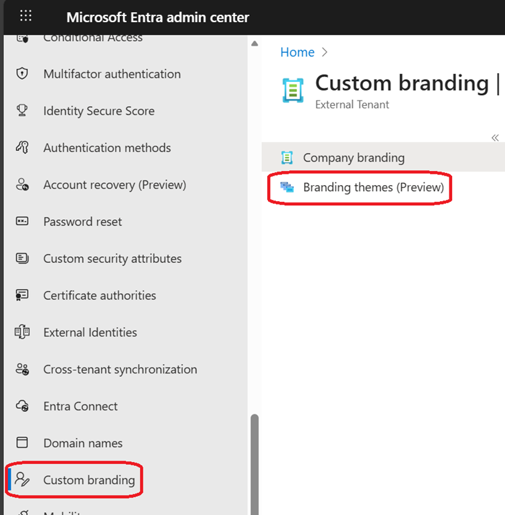Click the Entra Connect cloud icon
The image size is (505, 515).
coord(22,406)
